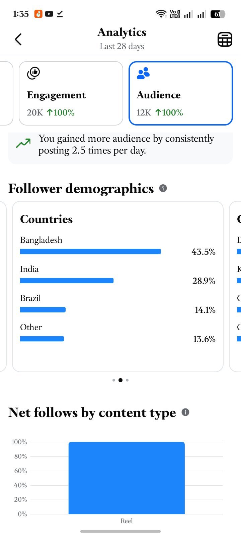
Task: Go to third demographics page dot
Action: coord(127,380)
